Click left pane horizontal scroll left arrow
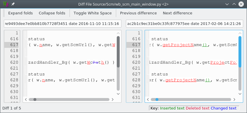The width and height of the screenshot is (247, 113). coord(26,99)
